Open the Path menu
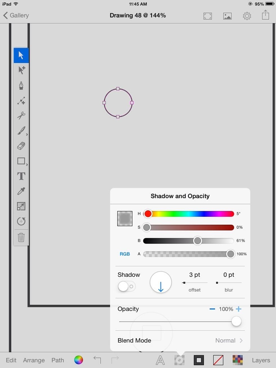Screen dimensions: 276x368 57,360
